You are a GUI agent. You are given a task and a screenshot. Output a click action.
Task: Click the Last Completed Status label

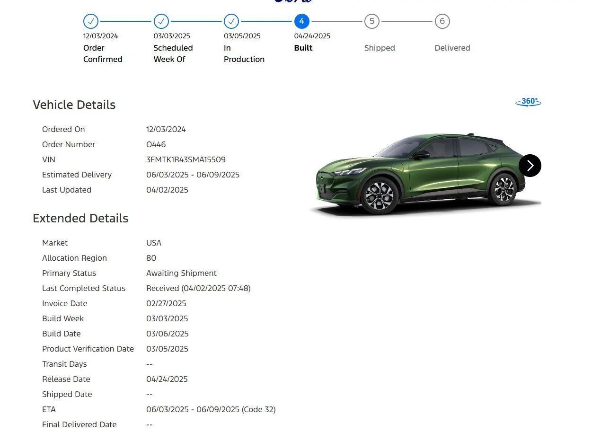coord(84,288)
